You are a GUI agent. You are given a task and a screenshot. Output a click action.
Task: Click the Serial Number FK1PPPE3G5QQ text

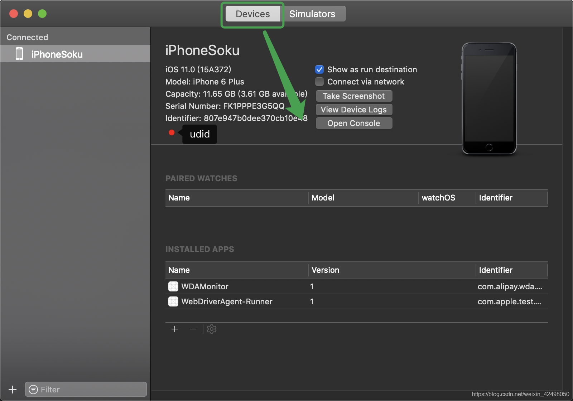(225, 106)
